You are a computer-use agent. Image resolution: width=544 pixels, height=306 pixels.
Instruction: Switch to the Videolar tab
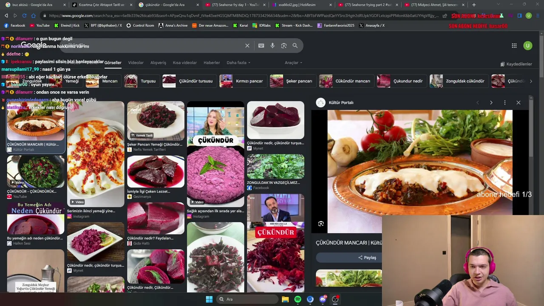136,63
